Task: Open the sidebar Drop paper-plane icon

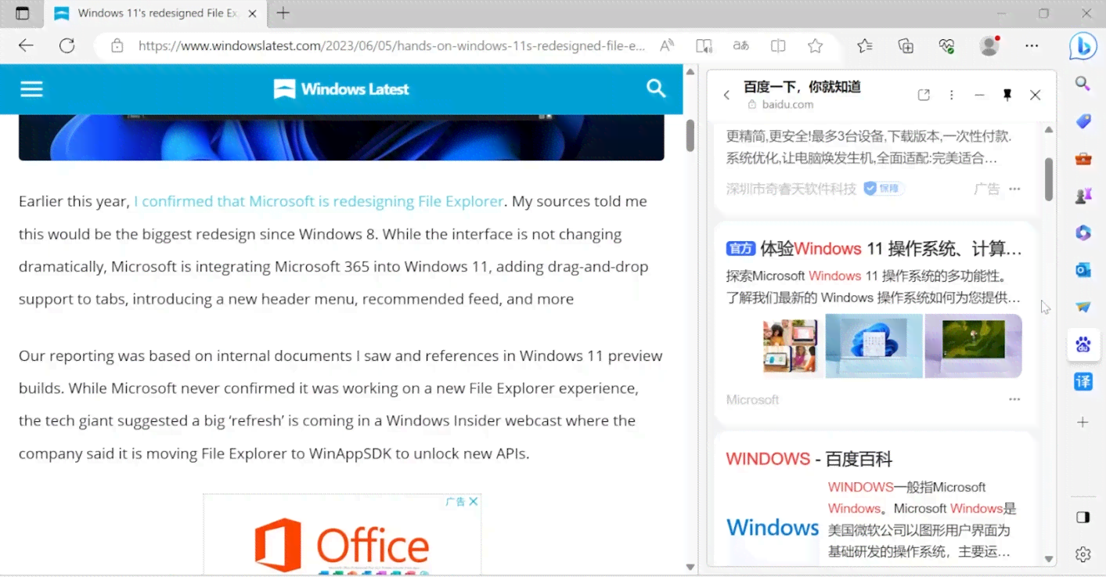Action: click(x=1083, y=307)
